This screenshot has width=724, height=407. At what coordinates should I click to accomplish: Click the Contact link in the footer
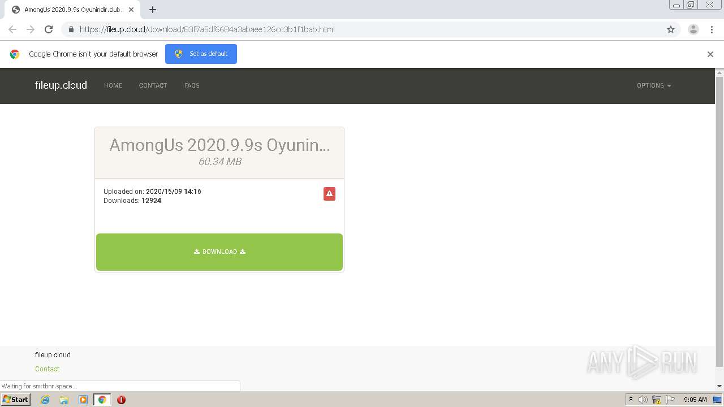(47, 369)
